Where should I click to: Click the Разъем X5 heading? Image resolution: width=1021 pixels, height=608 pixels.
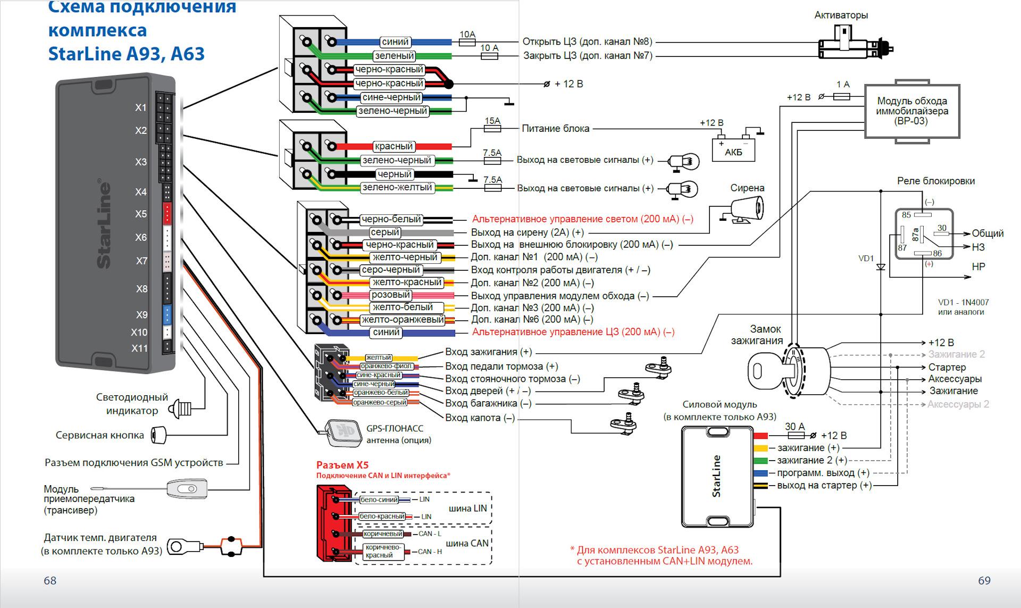click(x=342, y=465)
